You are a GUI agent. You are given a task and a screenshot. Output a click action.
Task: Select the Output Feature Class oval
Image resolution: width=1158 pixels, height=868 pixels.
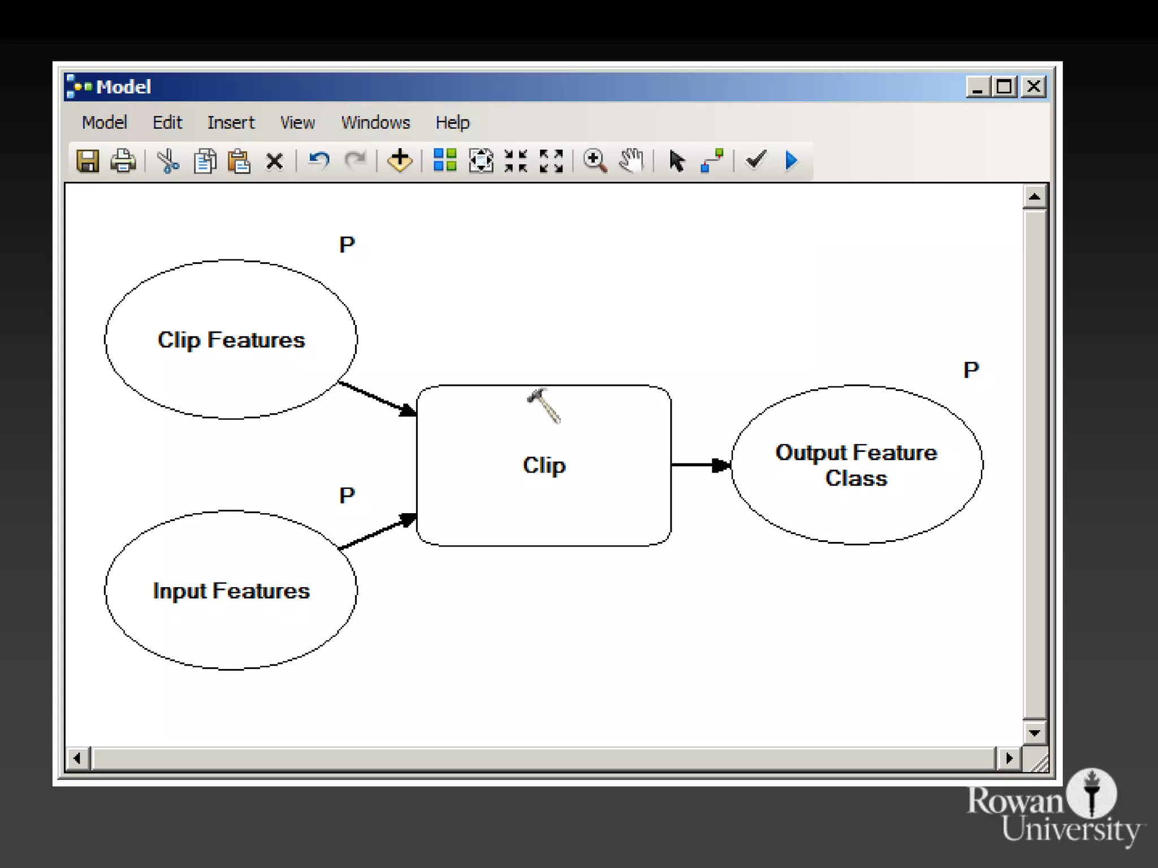tap(856, 465)
